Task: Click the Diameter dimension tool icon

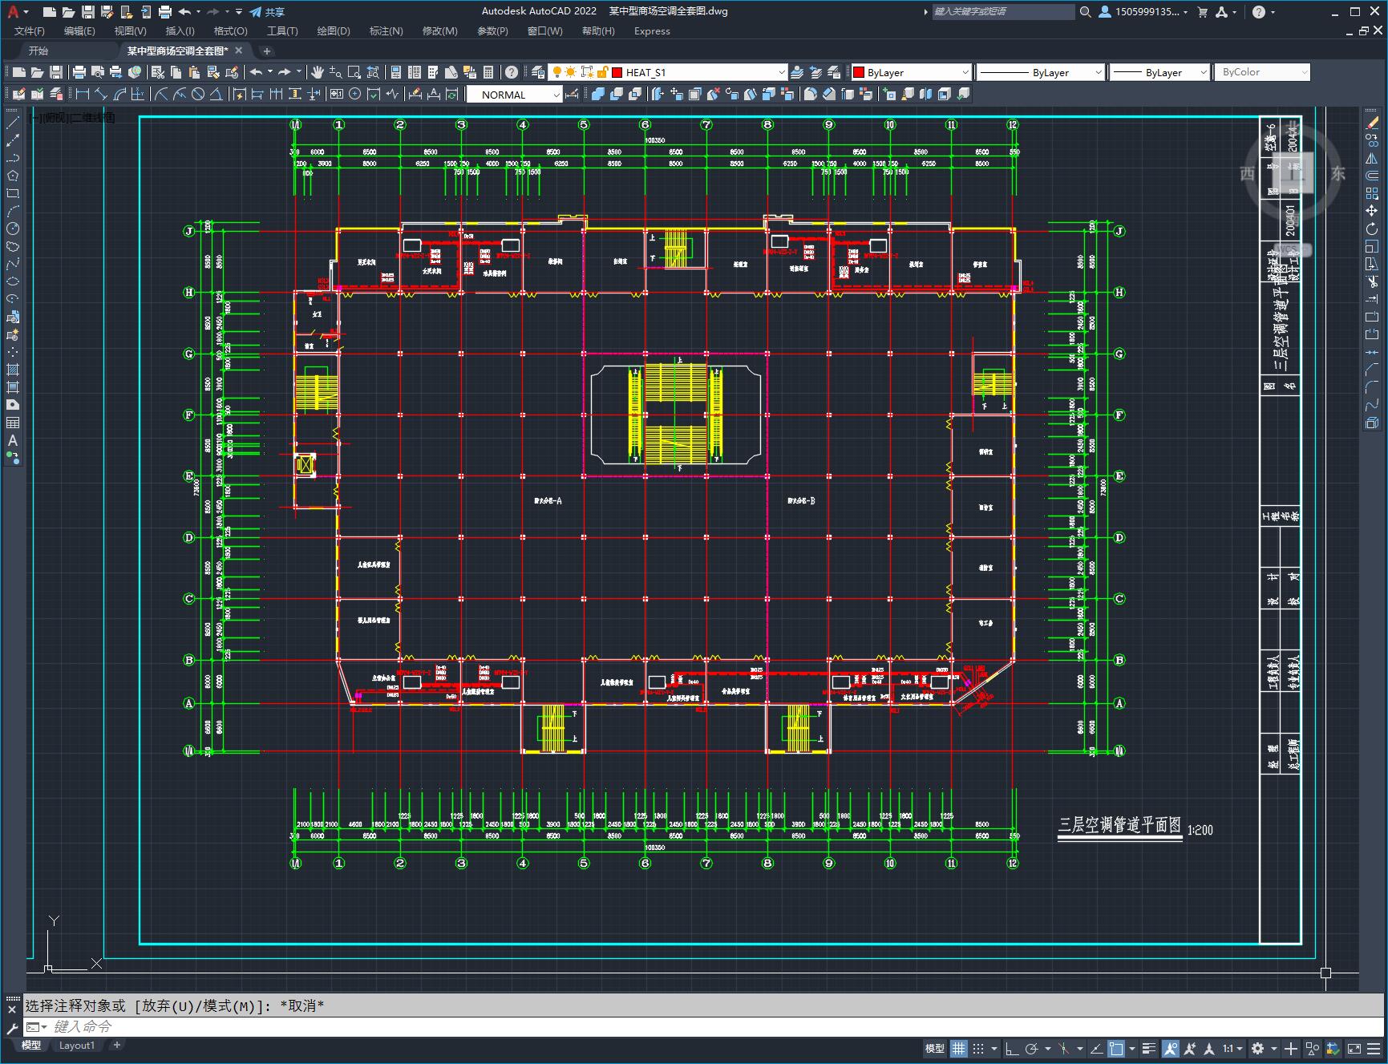Action: [x=198, y=95]
